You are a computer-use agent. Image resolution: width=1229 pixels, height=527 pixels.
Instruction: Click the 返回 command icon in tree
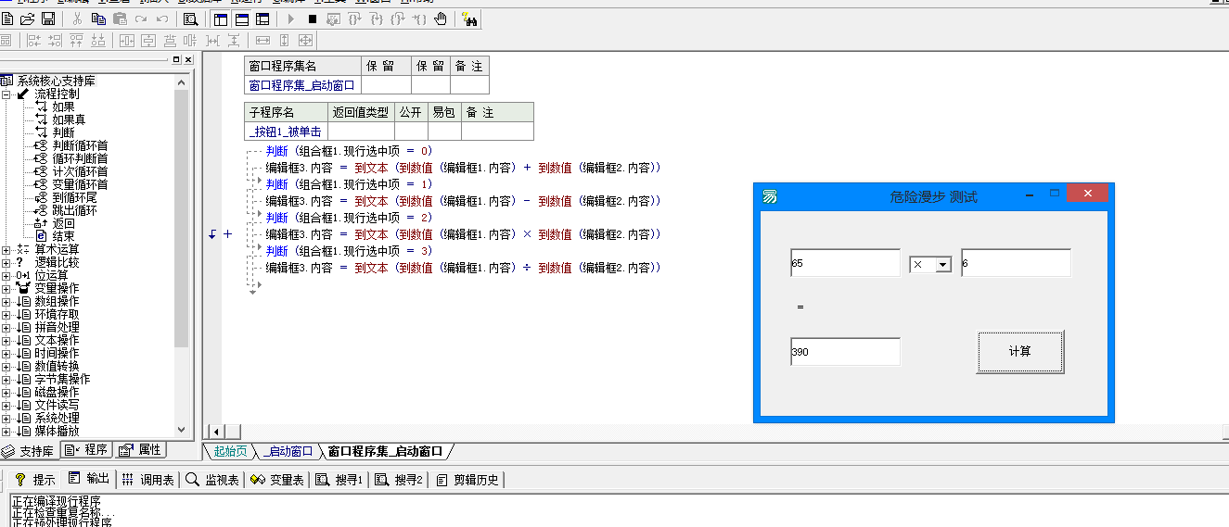click(x=41, y=223)
